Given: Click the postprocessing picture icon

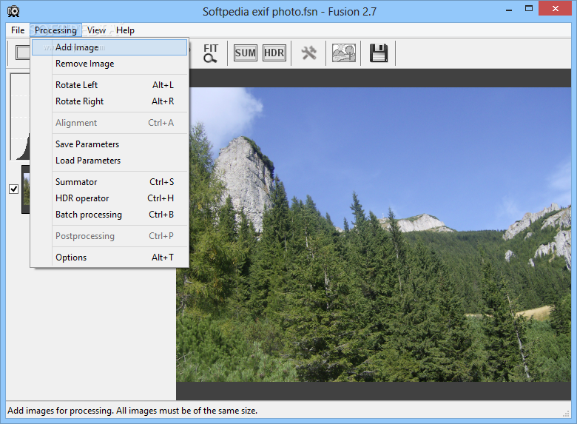Looking at the screenshot, I should 344,53.
